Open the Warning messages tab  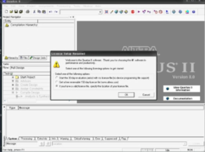pos(64,139)
